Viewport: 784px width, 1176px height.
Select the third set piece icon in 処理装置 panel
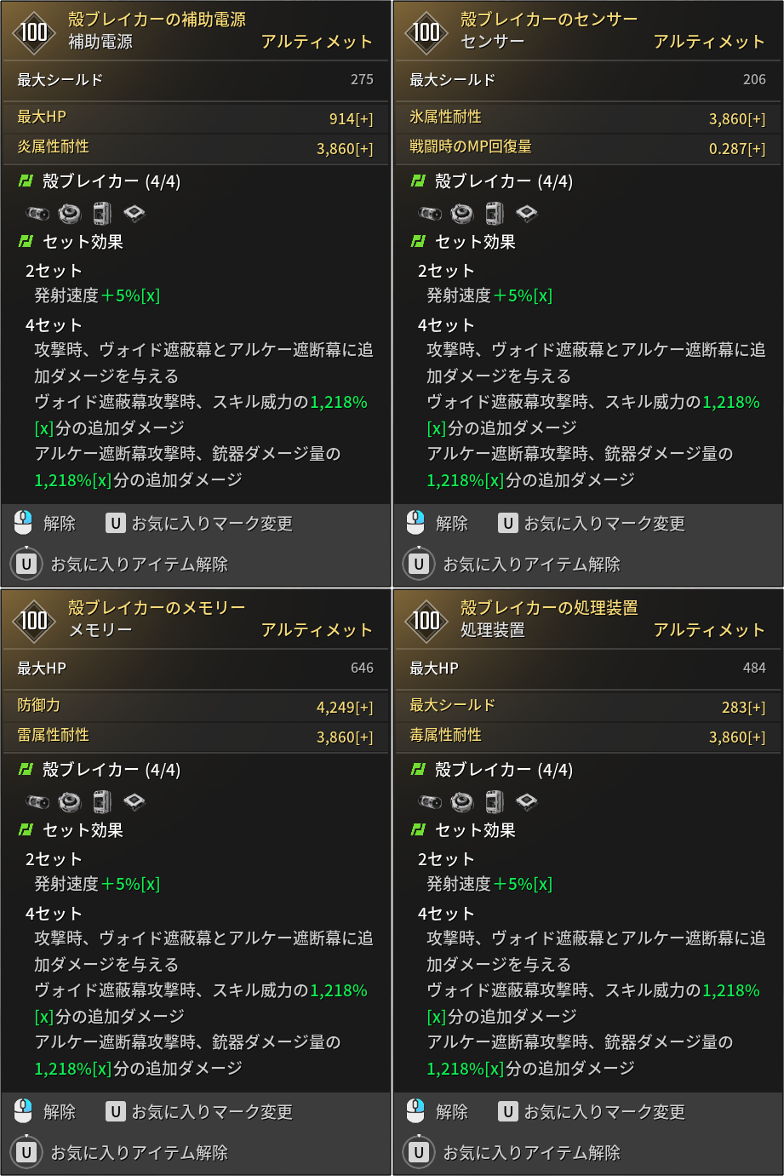click(495, 800)
